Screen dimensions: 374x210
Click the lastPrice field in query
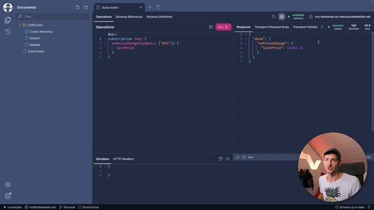(x=125, y=48)
